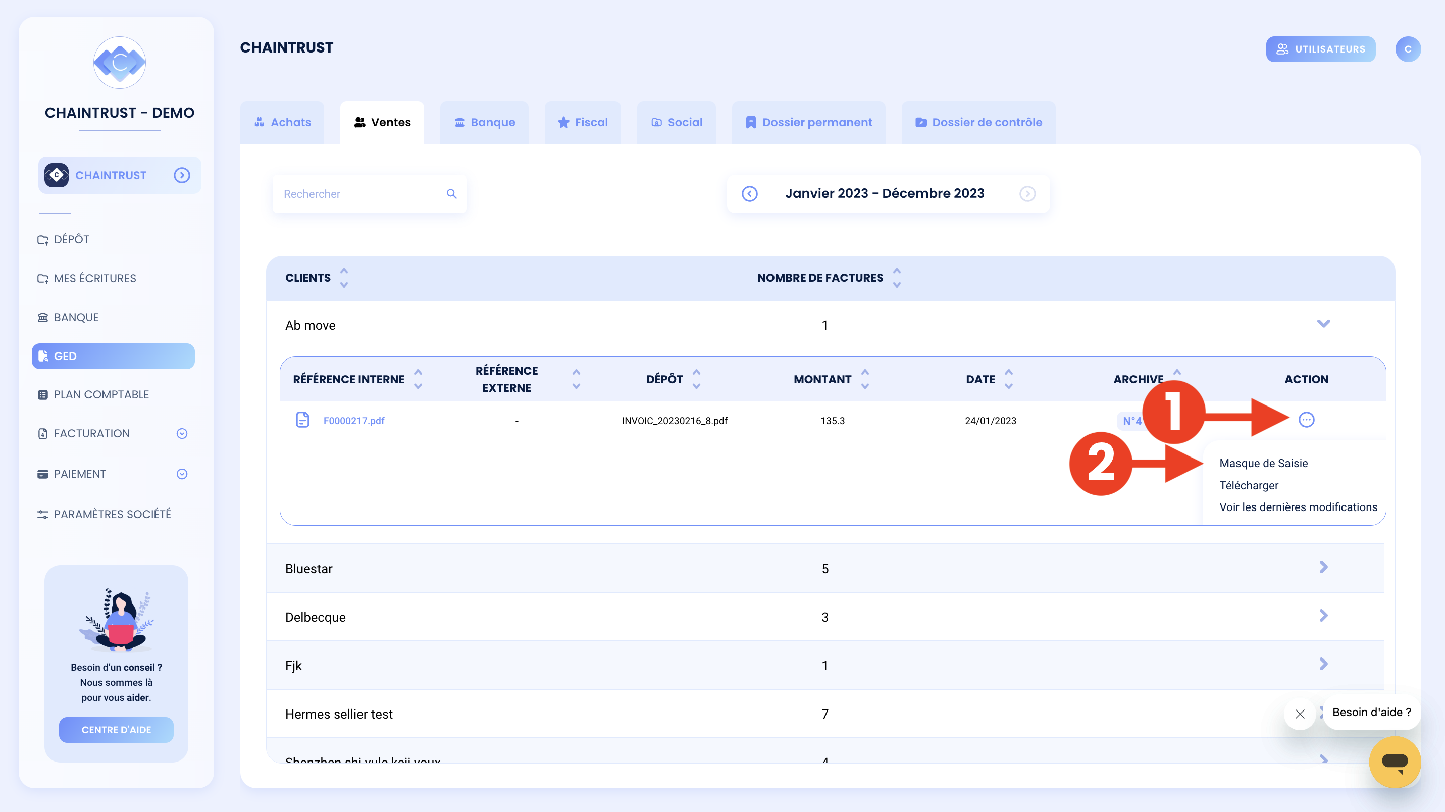The height and width of the screenshot is (812, 1445).
Task: Expand the Bluestar client row
Action: 1324,567
